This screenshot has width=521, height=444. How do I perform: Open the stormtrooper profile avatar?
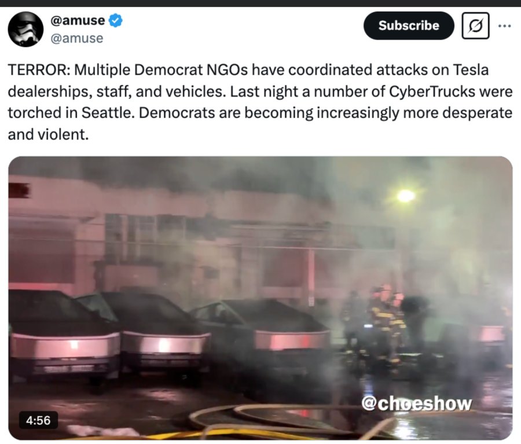[25, 30]
